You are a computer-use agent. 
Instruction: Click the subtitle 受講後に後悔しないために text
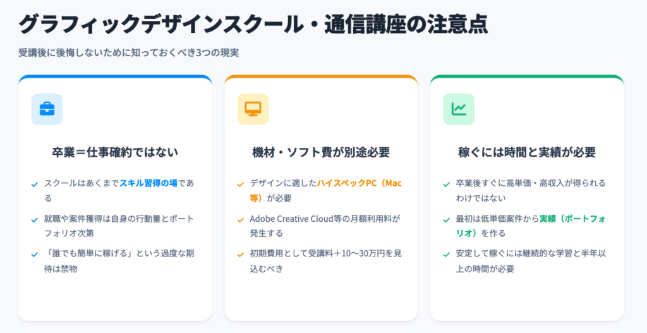[x=129, y=52]
